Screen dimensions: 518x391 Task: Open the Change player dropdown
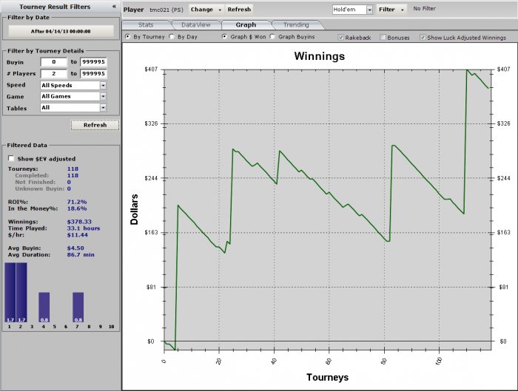[205, 10]
